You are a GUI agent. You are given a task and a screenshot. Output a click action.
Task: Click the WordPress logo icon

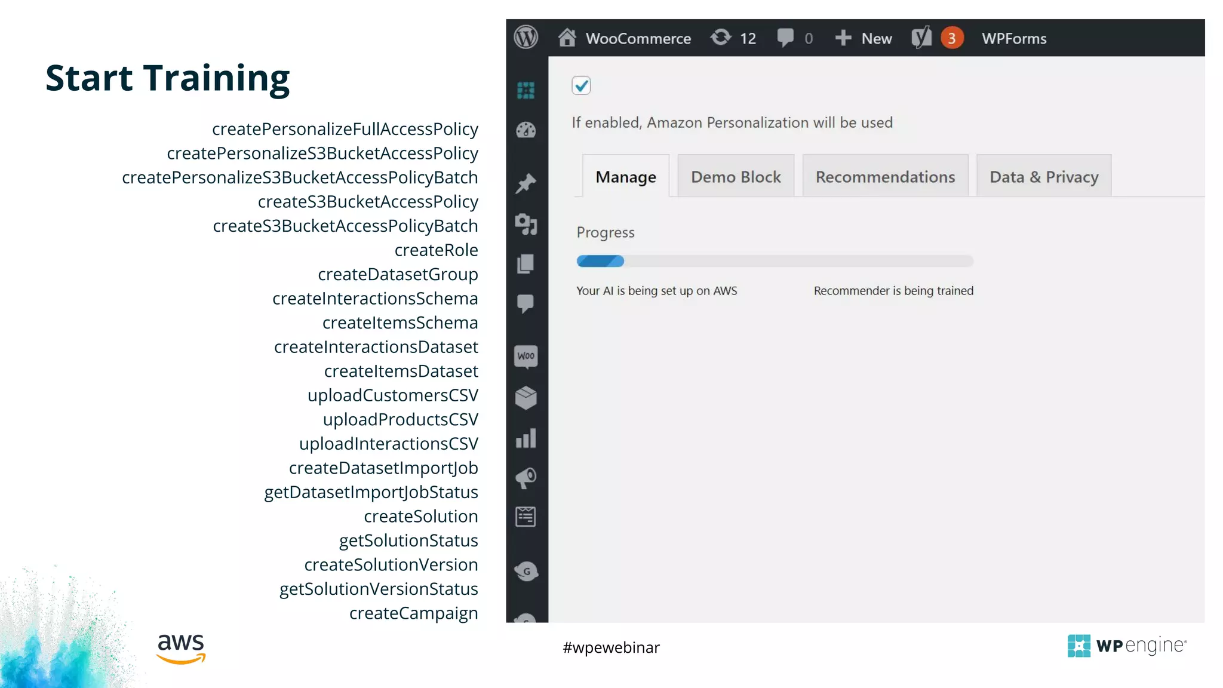click(x=526, y=38)
